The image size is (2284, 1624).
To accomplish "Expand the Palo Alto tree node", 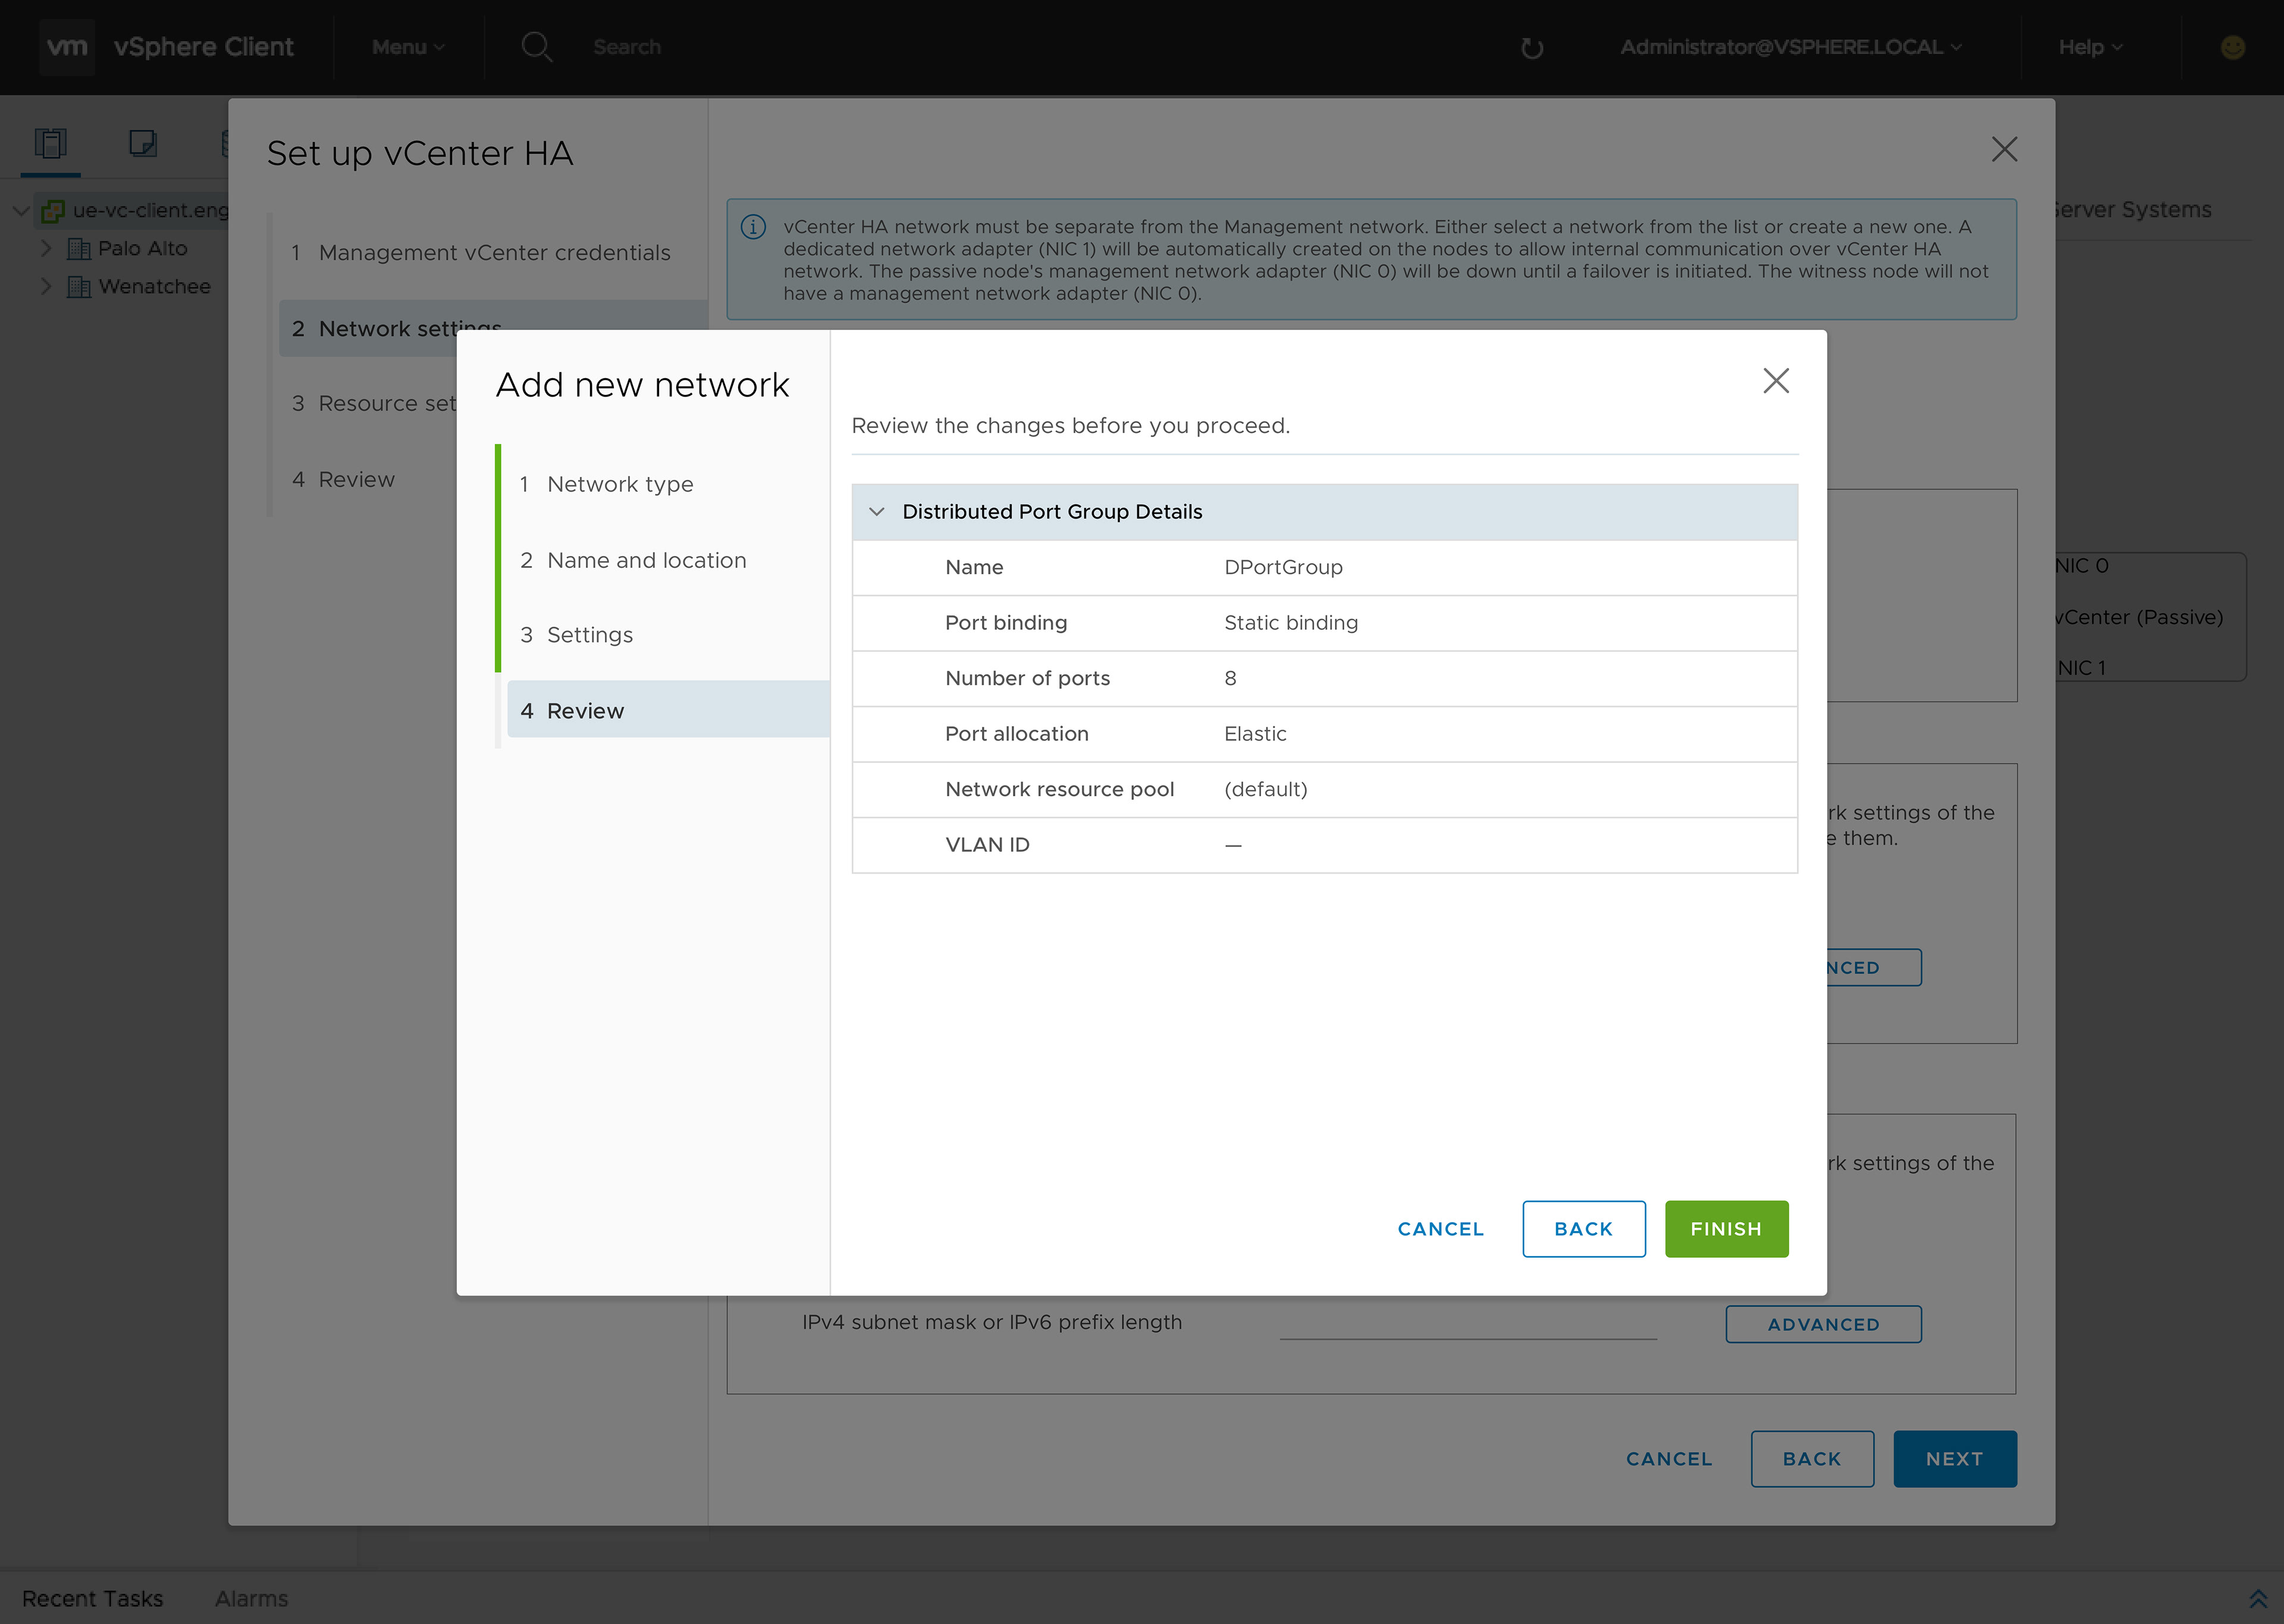I will coord(45,248).
